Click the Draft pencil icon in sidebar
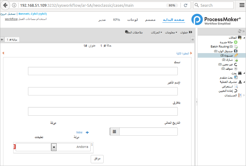 (x=236, y=56)
